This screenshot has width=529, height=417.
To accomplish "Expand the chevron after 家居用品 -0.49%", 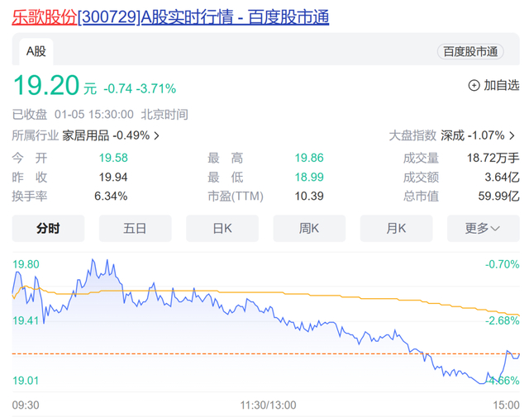I will (156, 136).
